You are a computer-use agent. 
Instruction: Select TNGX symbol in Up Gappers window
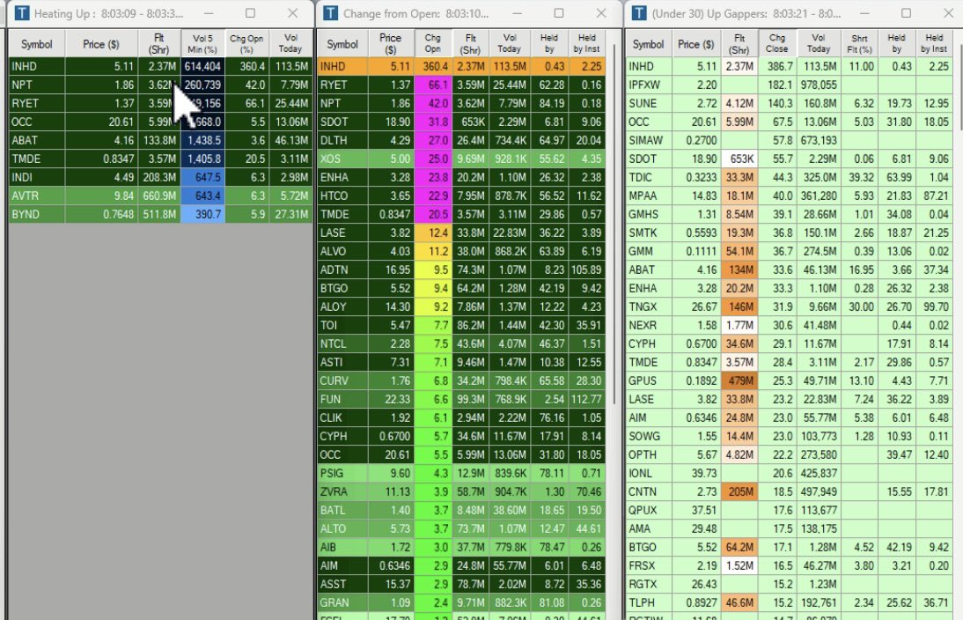point(643,306)
